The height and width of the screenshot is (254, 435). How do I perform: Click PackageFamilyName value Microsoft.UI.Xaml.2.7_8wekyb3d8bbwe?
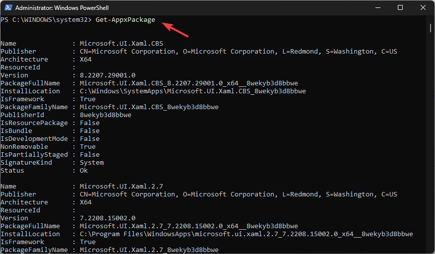click(x=149, y=250)
